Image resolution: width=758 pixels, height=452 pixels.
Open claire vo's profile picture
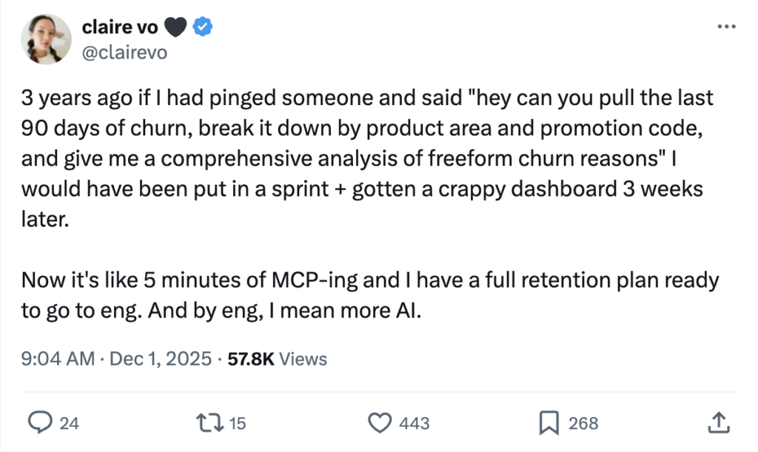tap(47, 39)
